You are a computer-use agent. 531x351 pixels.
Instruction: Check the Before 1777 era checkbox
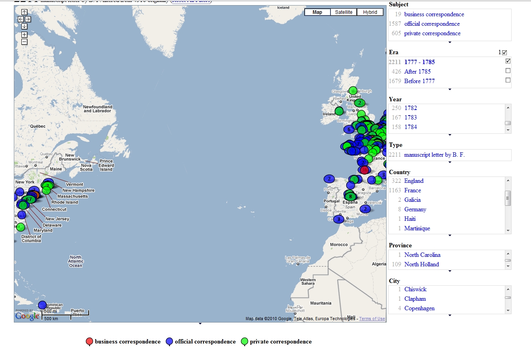coord(508,80)
